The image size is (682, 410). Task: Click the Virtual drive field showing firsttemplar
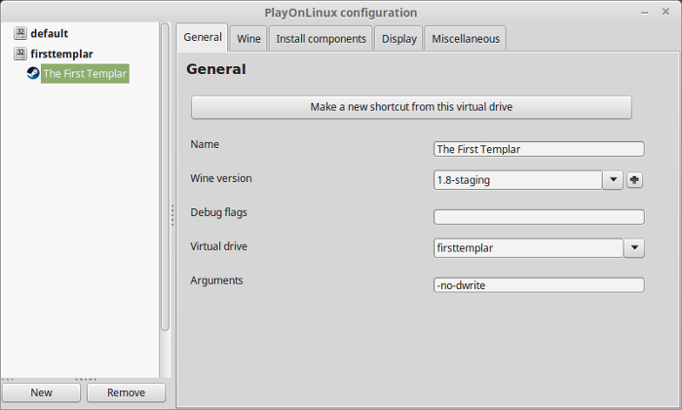point(528,247)
